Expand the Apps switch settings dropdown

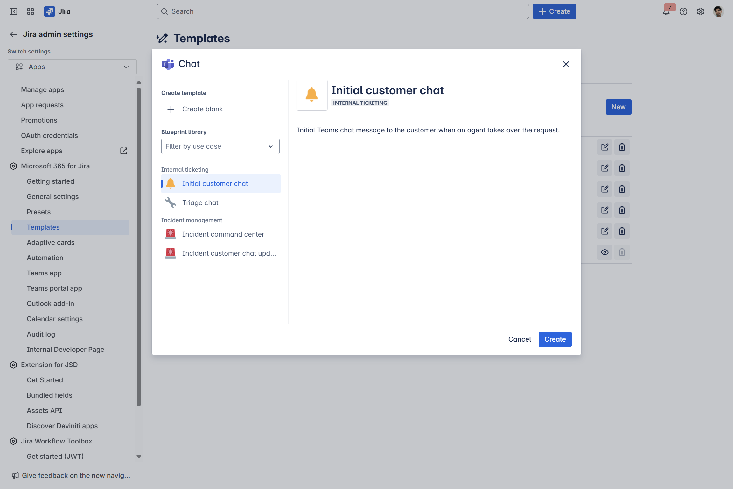pos(72,67)
